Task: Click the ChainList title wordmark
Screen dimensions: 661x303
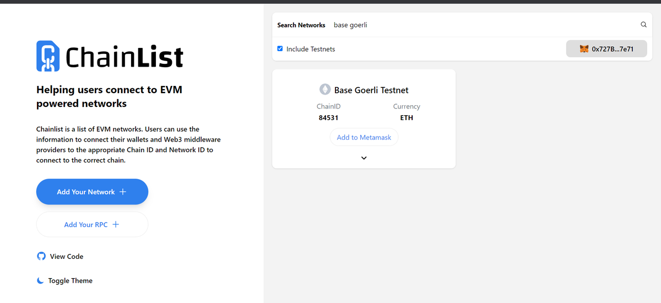Action: point(124,57)
